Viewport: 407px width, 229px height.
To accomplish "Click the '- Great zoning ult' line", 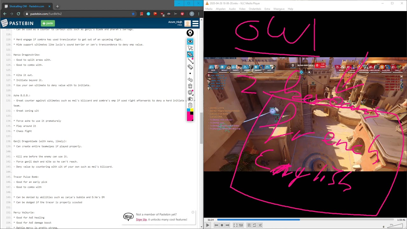I will coord(26,111).
